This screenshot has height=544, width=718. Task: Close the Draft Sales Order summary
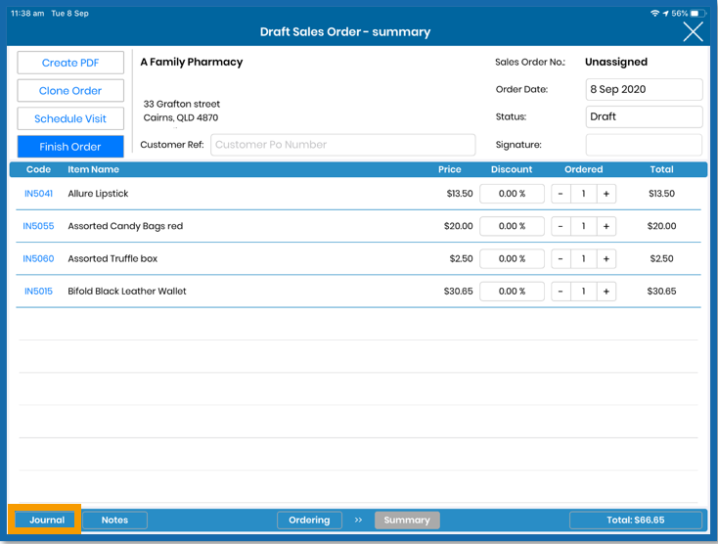[x=693, y=32]
